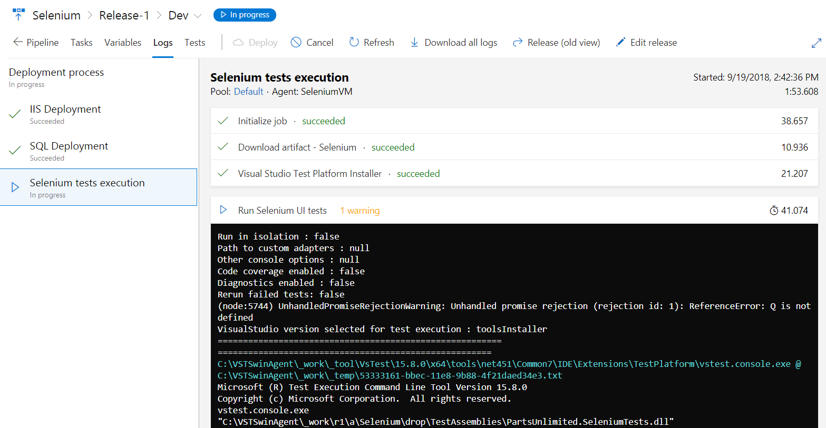Click the Cancel circle-slash icon
Viewport: 826px width, 428px height.
coord(296,42)
